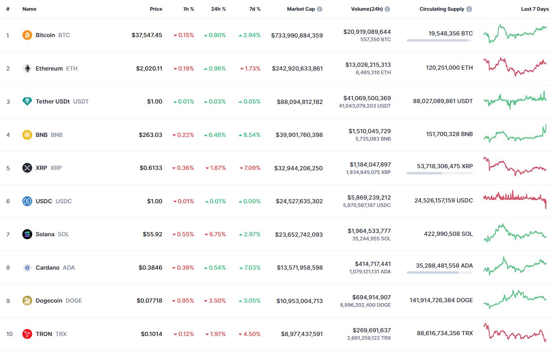Open Ethereum's 24h volume figure
Viewport: 555px width, 355px height.
pos(367,65)
